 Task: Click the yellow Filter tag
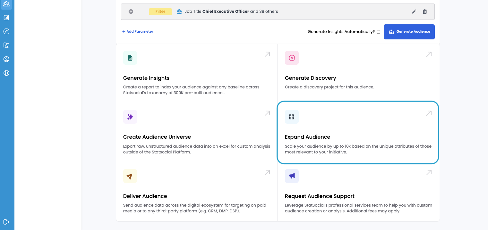pyautogui.click(x=160, y=12)
